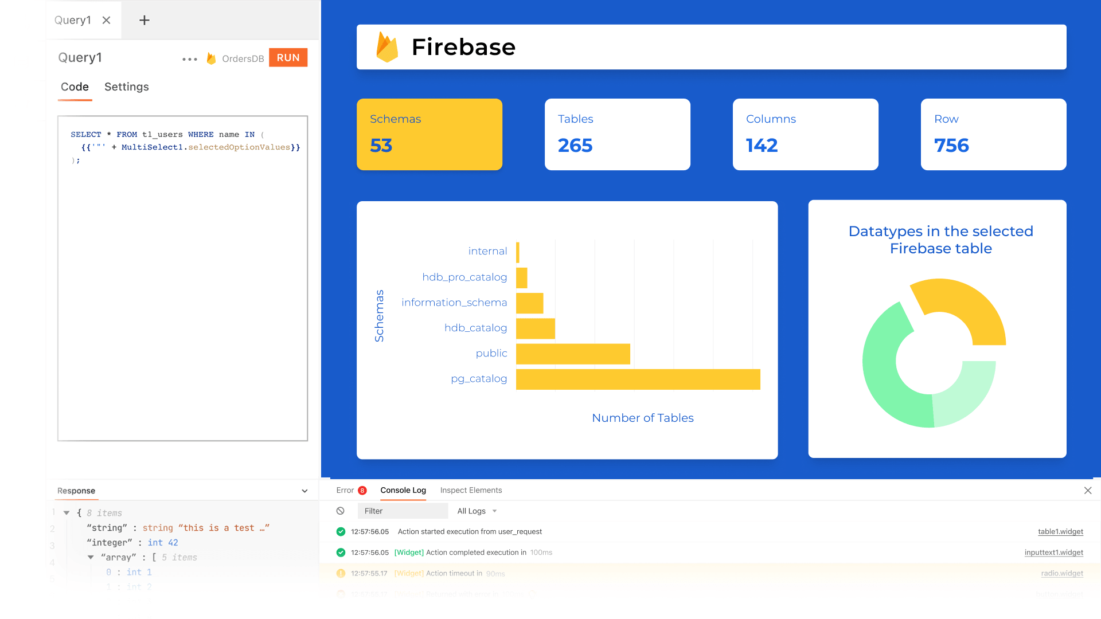Select the Tables stat card showing 265
Viewport: 1101px width, 619px height.
pyautogui.click(x=617, y=134)
